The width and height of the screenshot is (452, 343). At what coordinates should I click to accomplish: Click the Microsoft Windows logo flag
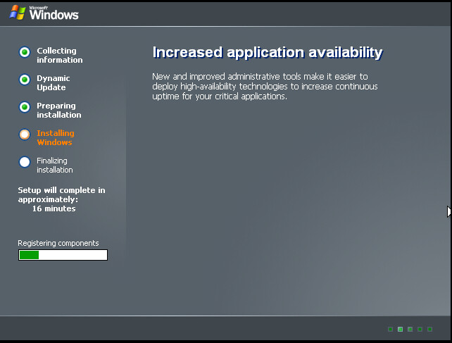(17, 12)
